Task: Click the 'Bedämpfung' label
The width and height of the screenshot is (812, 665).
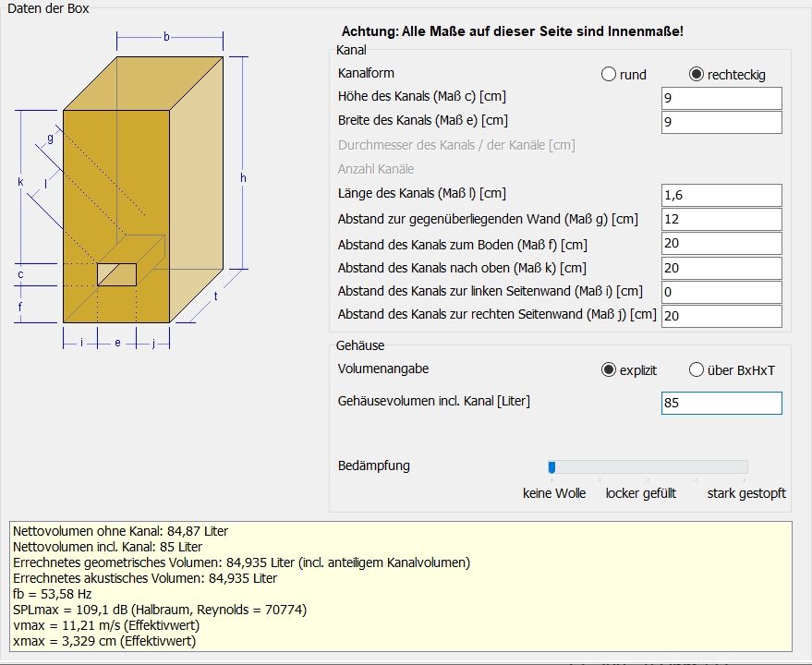Action: tap(374, 465)
